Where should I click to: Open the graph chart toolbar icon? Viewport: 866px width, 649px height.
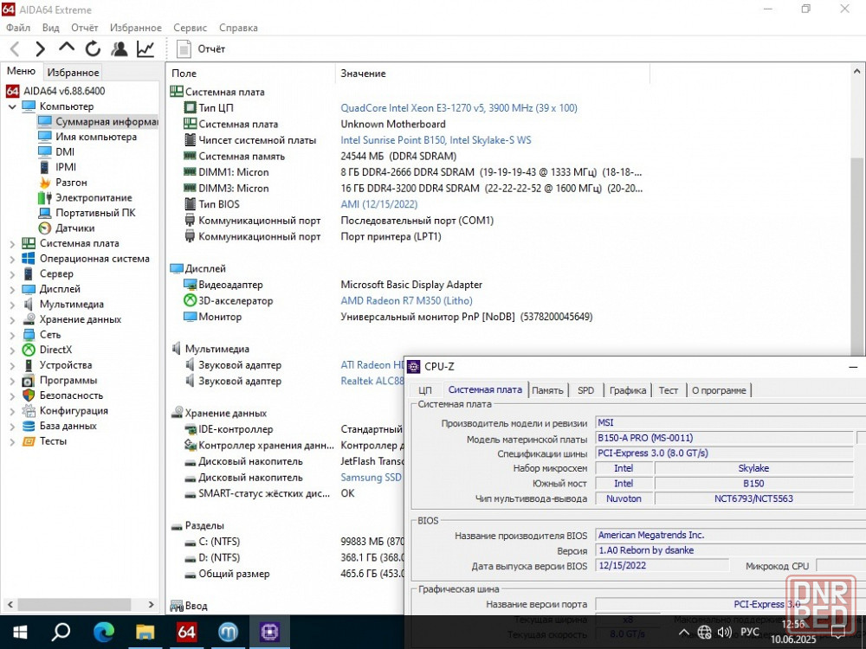pyautogui.click(x=145, y=49)
